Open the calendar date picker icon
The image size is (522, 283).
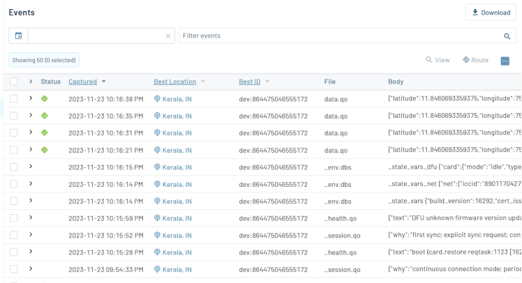18,36
